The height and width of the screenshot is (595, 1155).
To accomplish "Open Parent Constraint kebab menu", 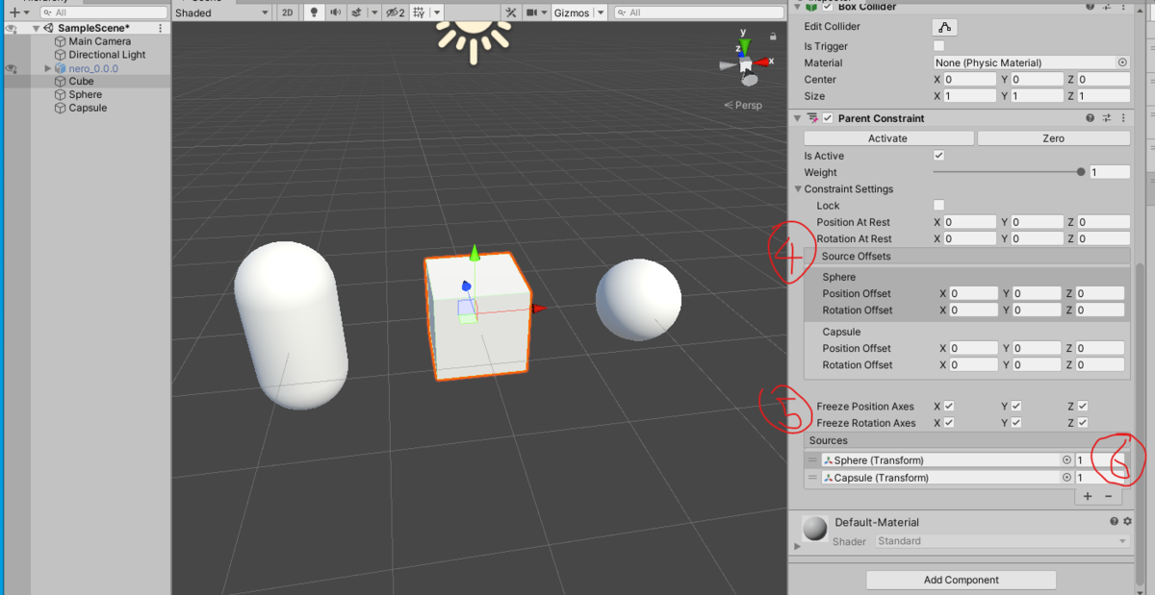I will coord(1123,118).
